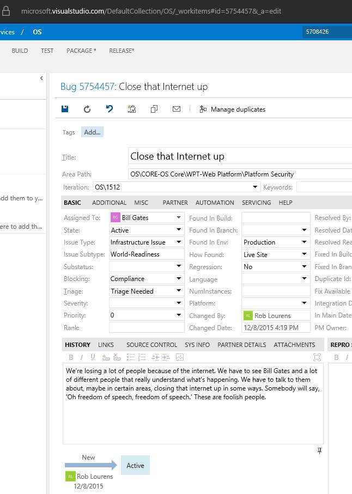
Task: Click the insert hyperlink icon
Action: (x=106, y=357)
